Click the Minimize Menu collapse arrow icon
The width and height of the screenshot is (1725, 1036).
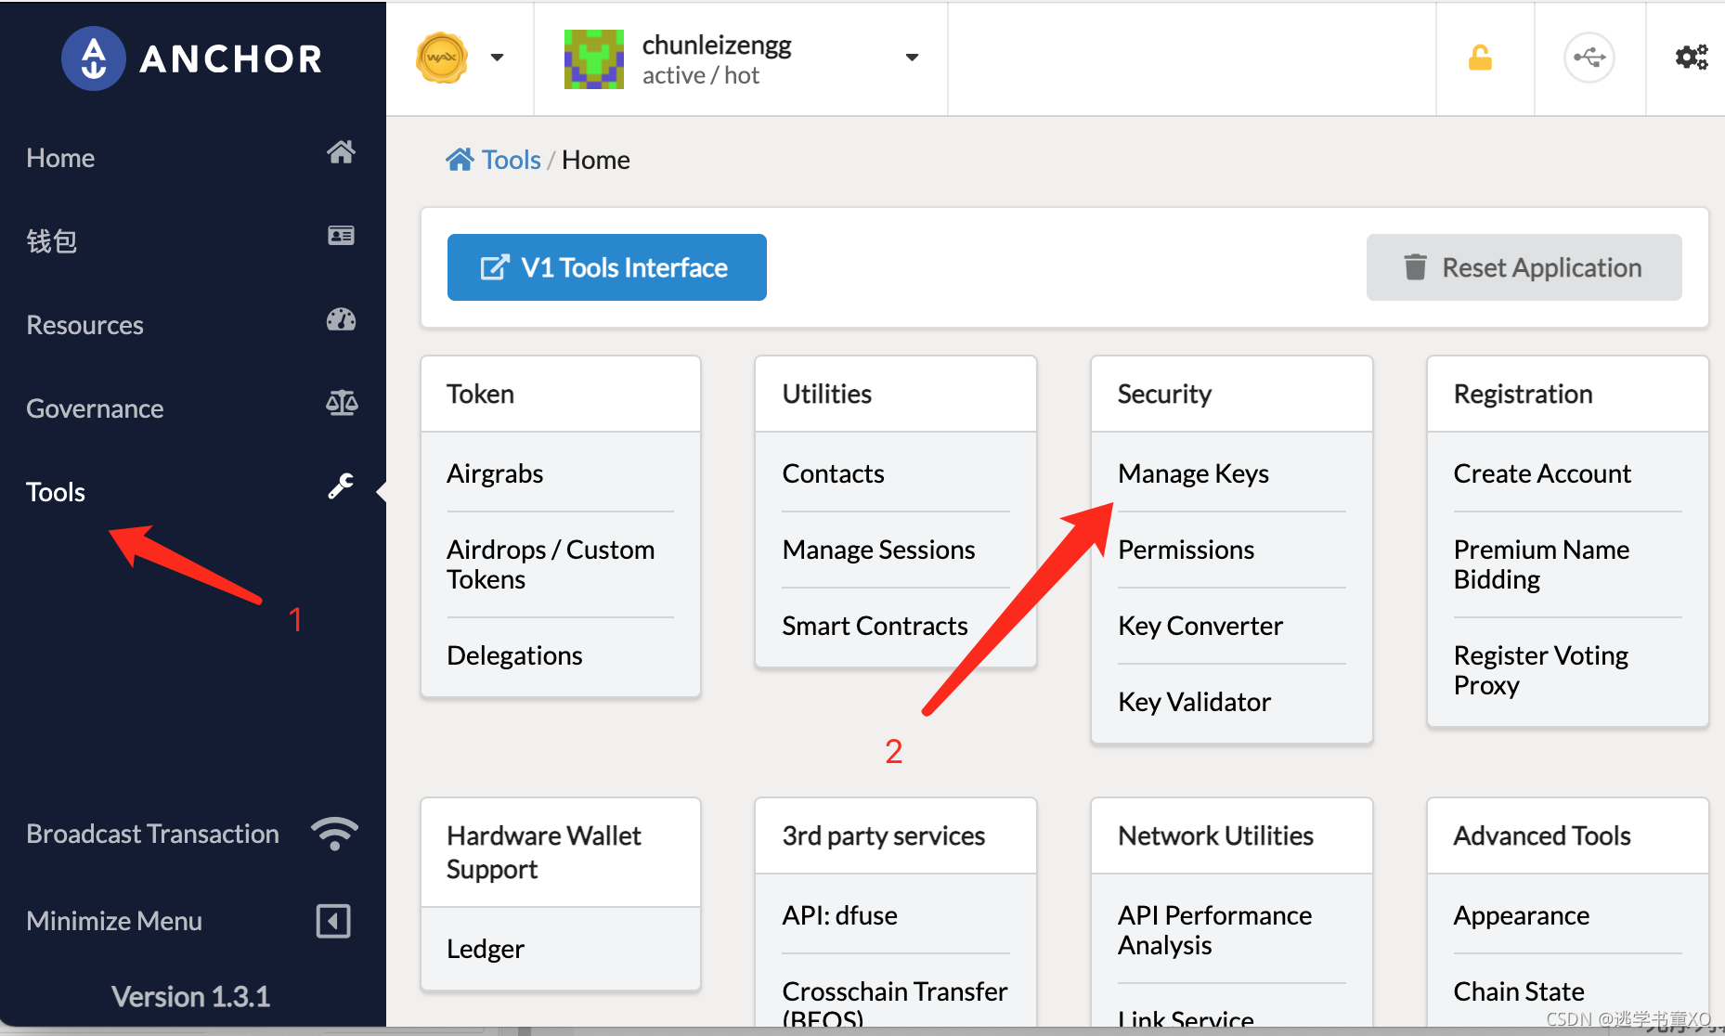(333, 922)
